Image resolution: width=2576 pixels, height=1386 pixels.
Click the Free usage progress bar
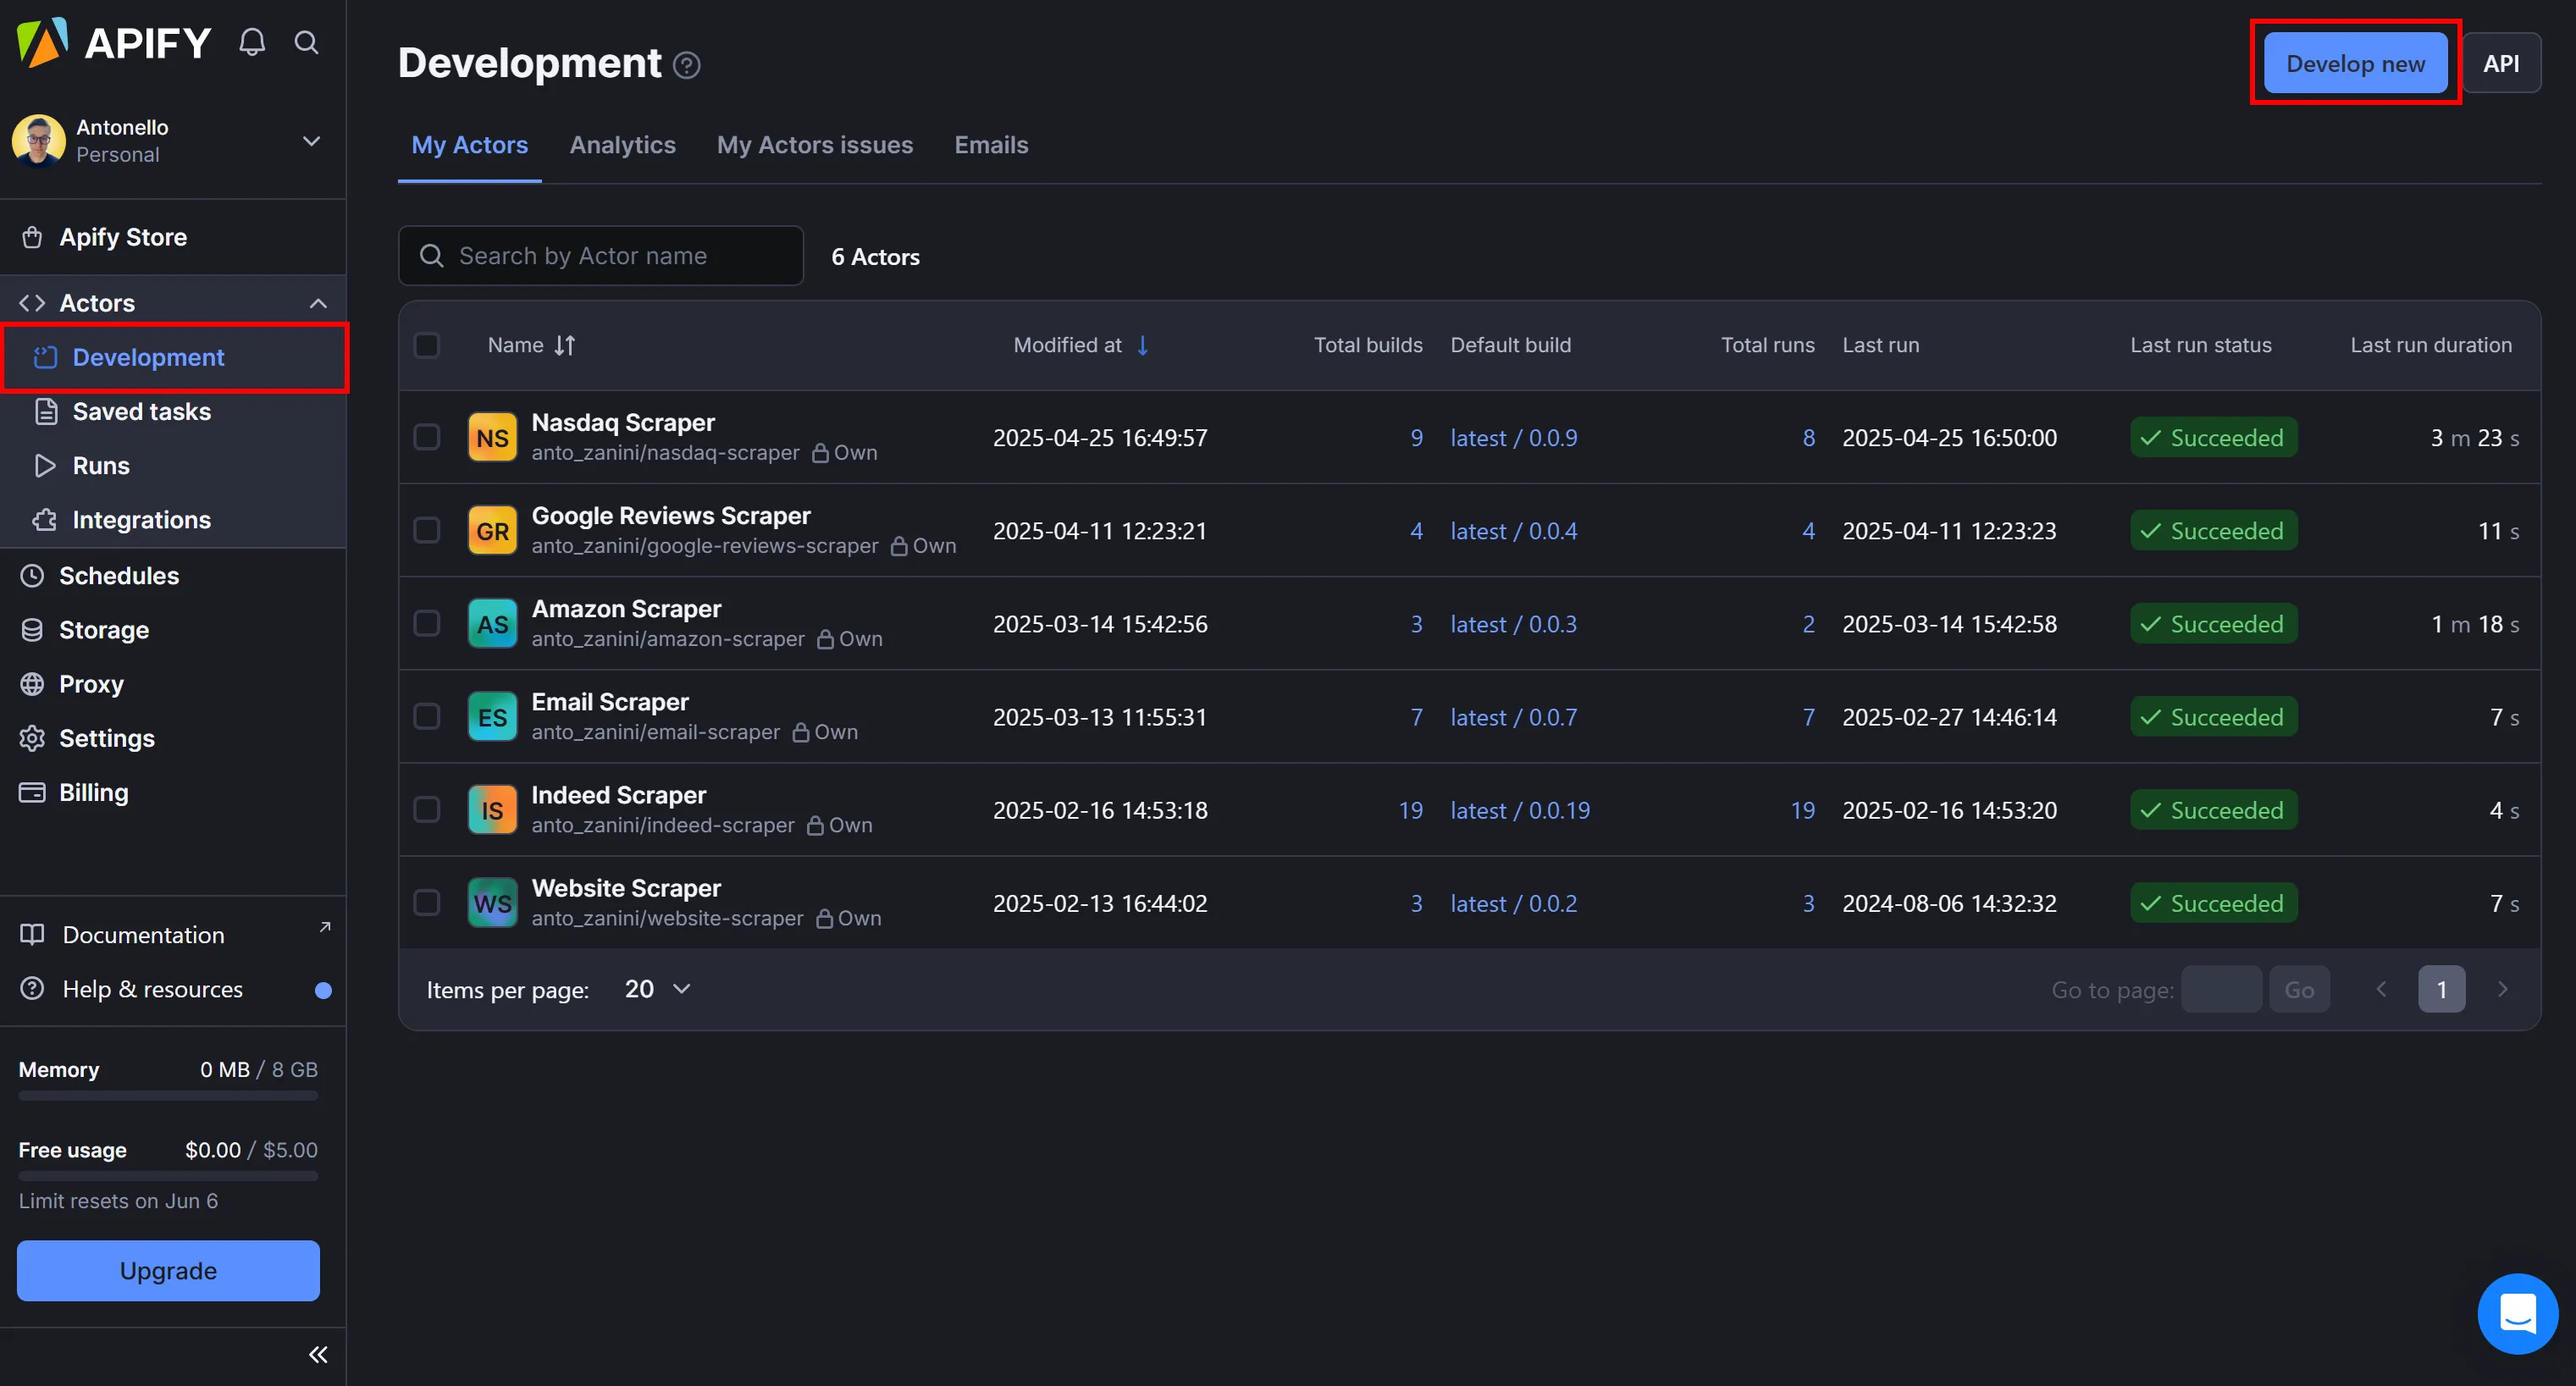pos(168,1176)
